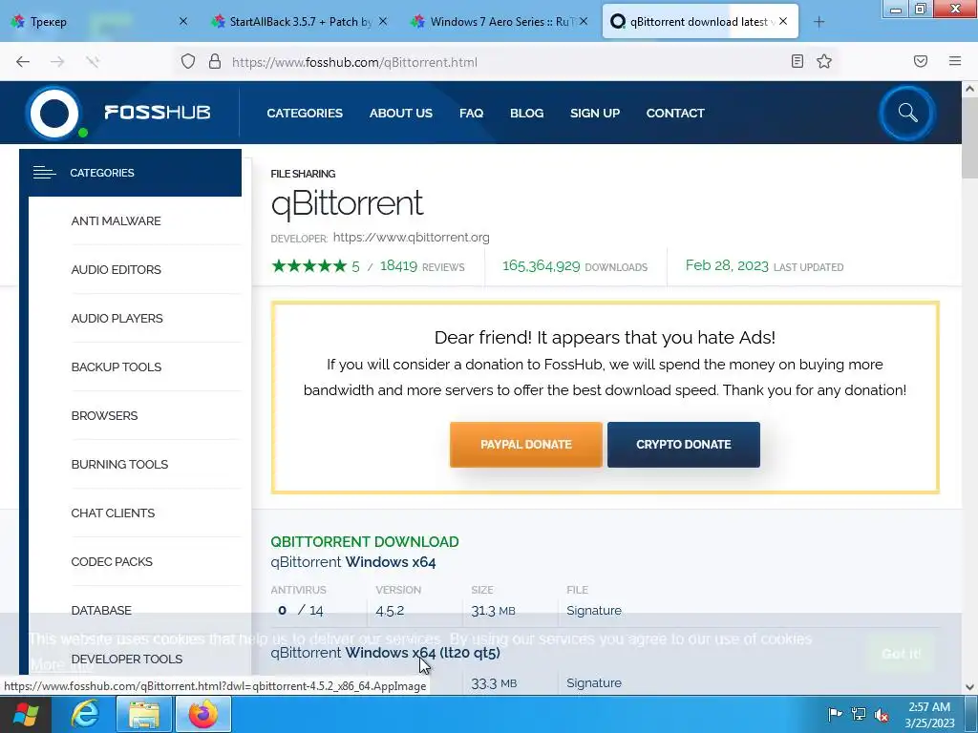Close the qBittorrent download tab
Image resolution: width=978 pixels, height=733 pixels.
783,21
